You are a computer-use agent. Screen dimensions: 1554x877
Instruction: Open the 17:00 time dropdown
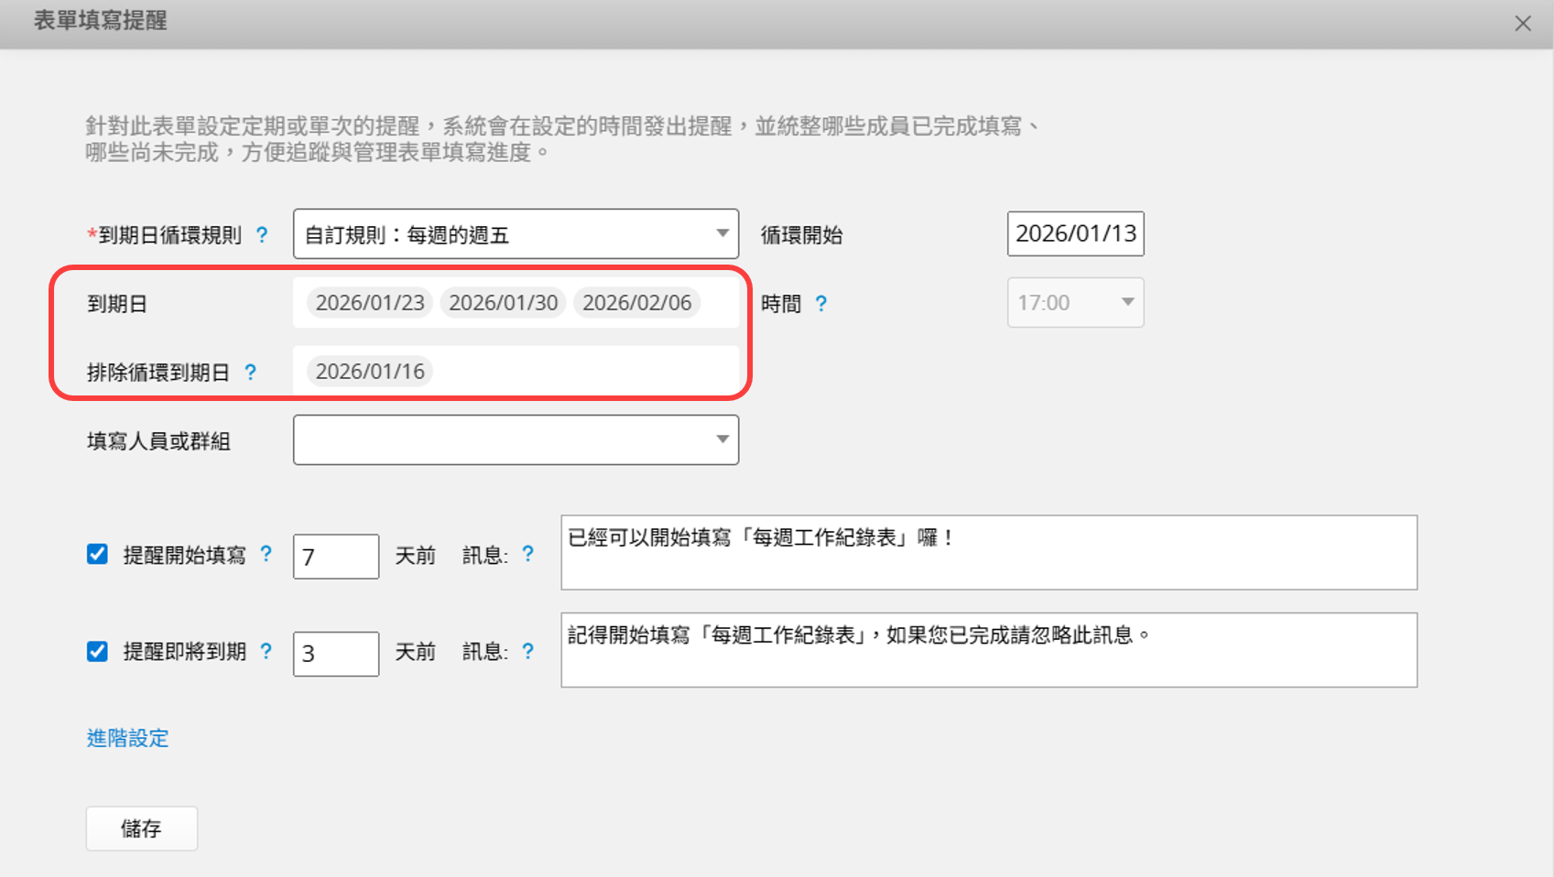(1075, 303)
